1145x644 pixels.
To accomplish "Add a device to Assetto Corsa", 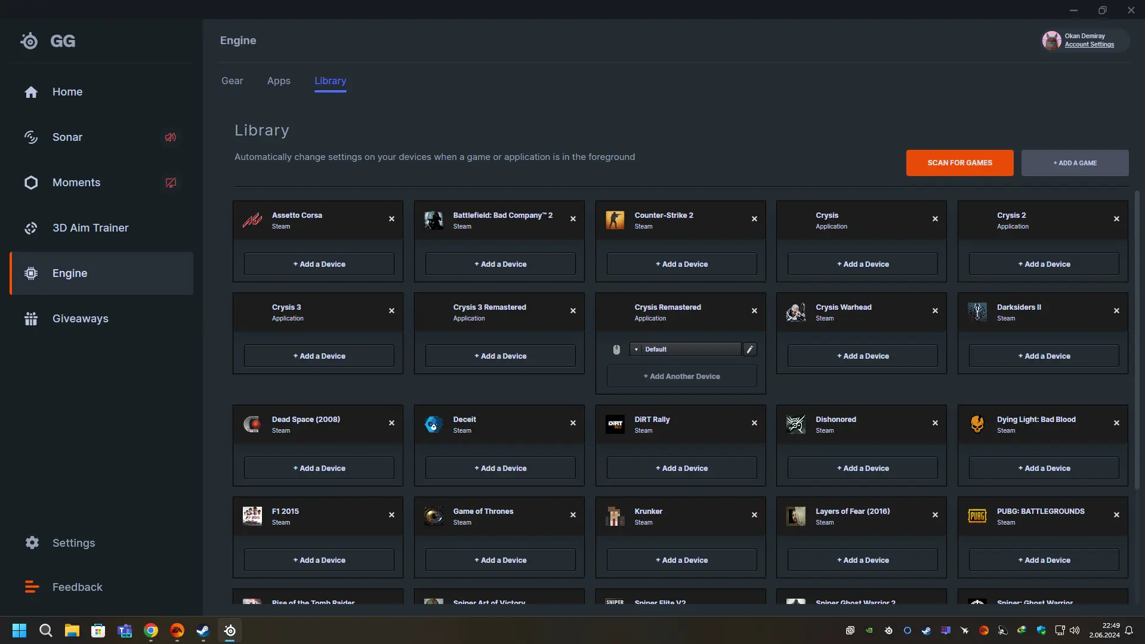I will tap(319, 264).
